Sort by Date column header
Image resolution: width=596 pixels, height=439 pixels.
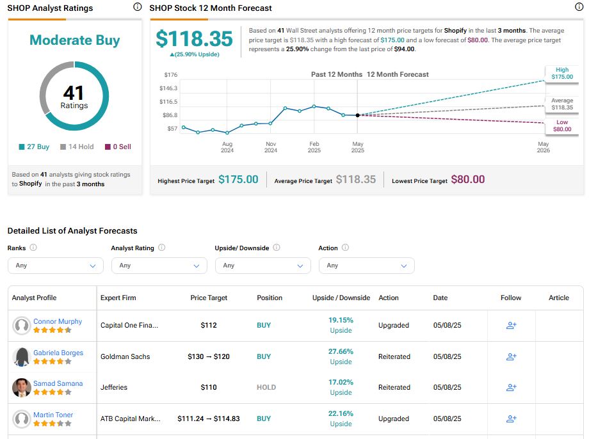440,298
